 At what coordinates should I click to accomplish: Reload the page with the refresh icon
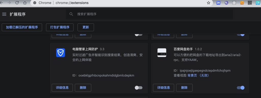[17, 3]
